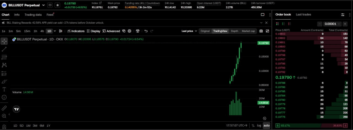Image resolution: width=353 pixels, height=130 pixels.
Task: Switch chart to Market cap view
Action: (x=248, y=31)
